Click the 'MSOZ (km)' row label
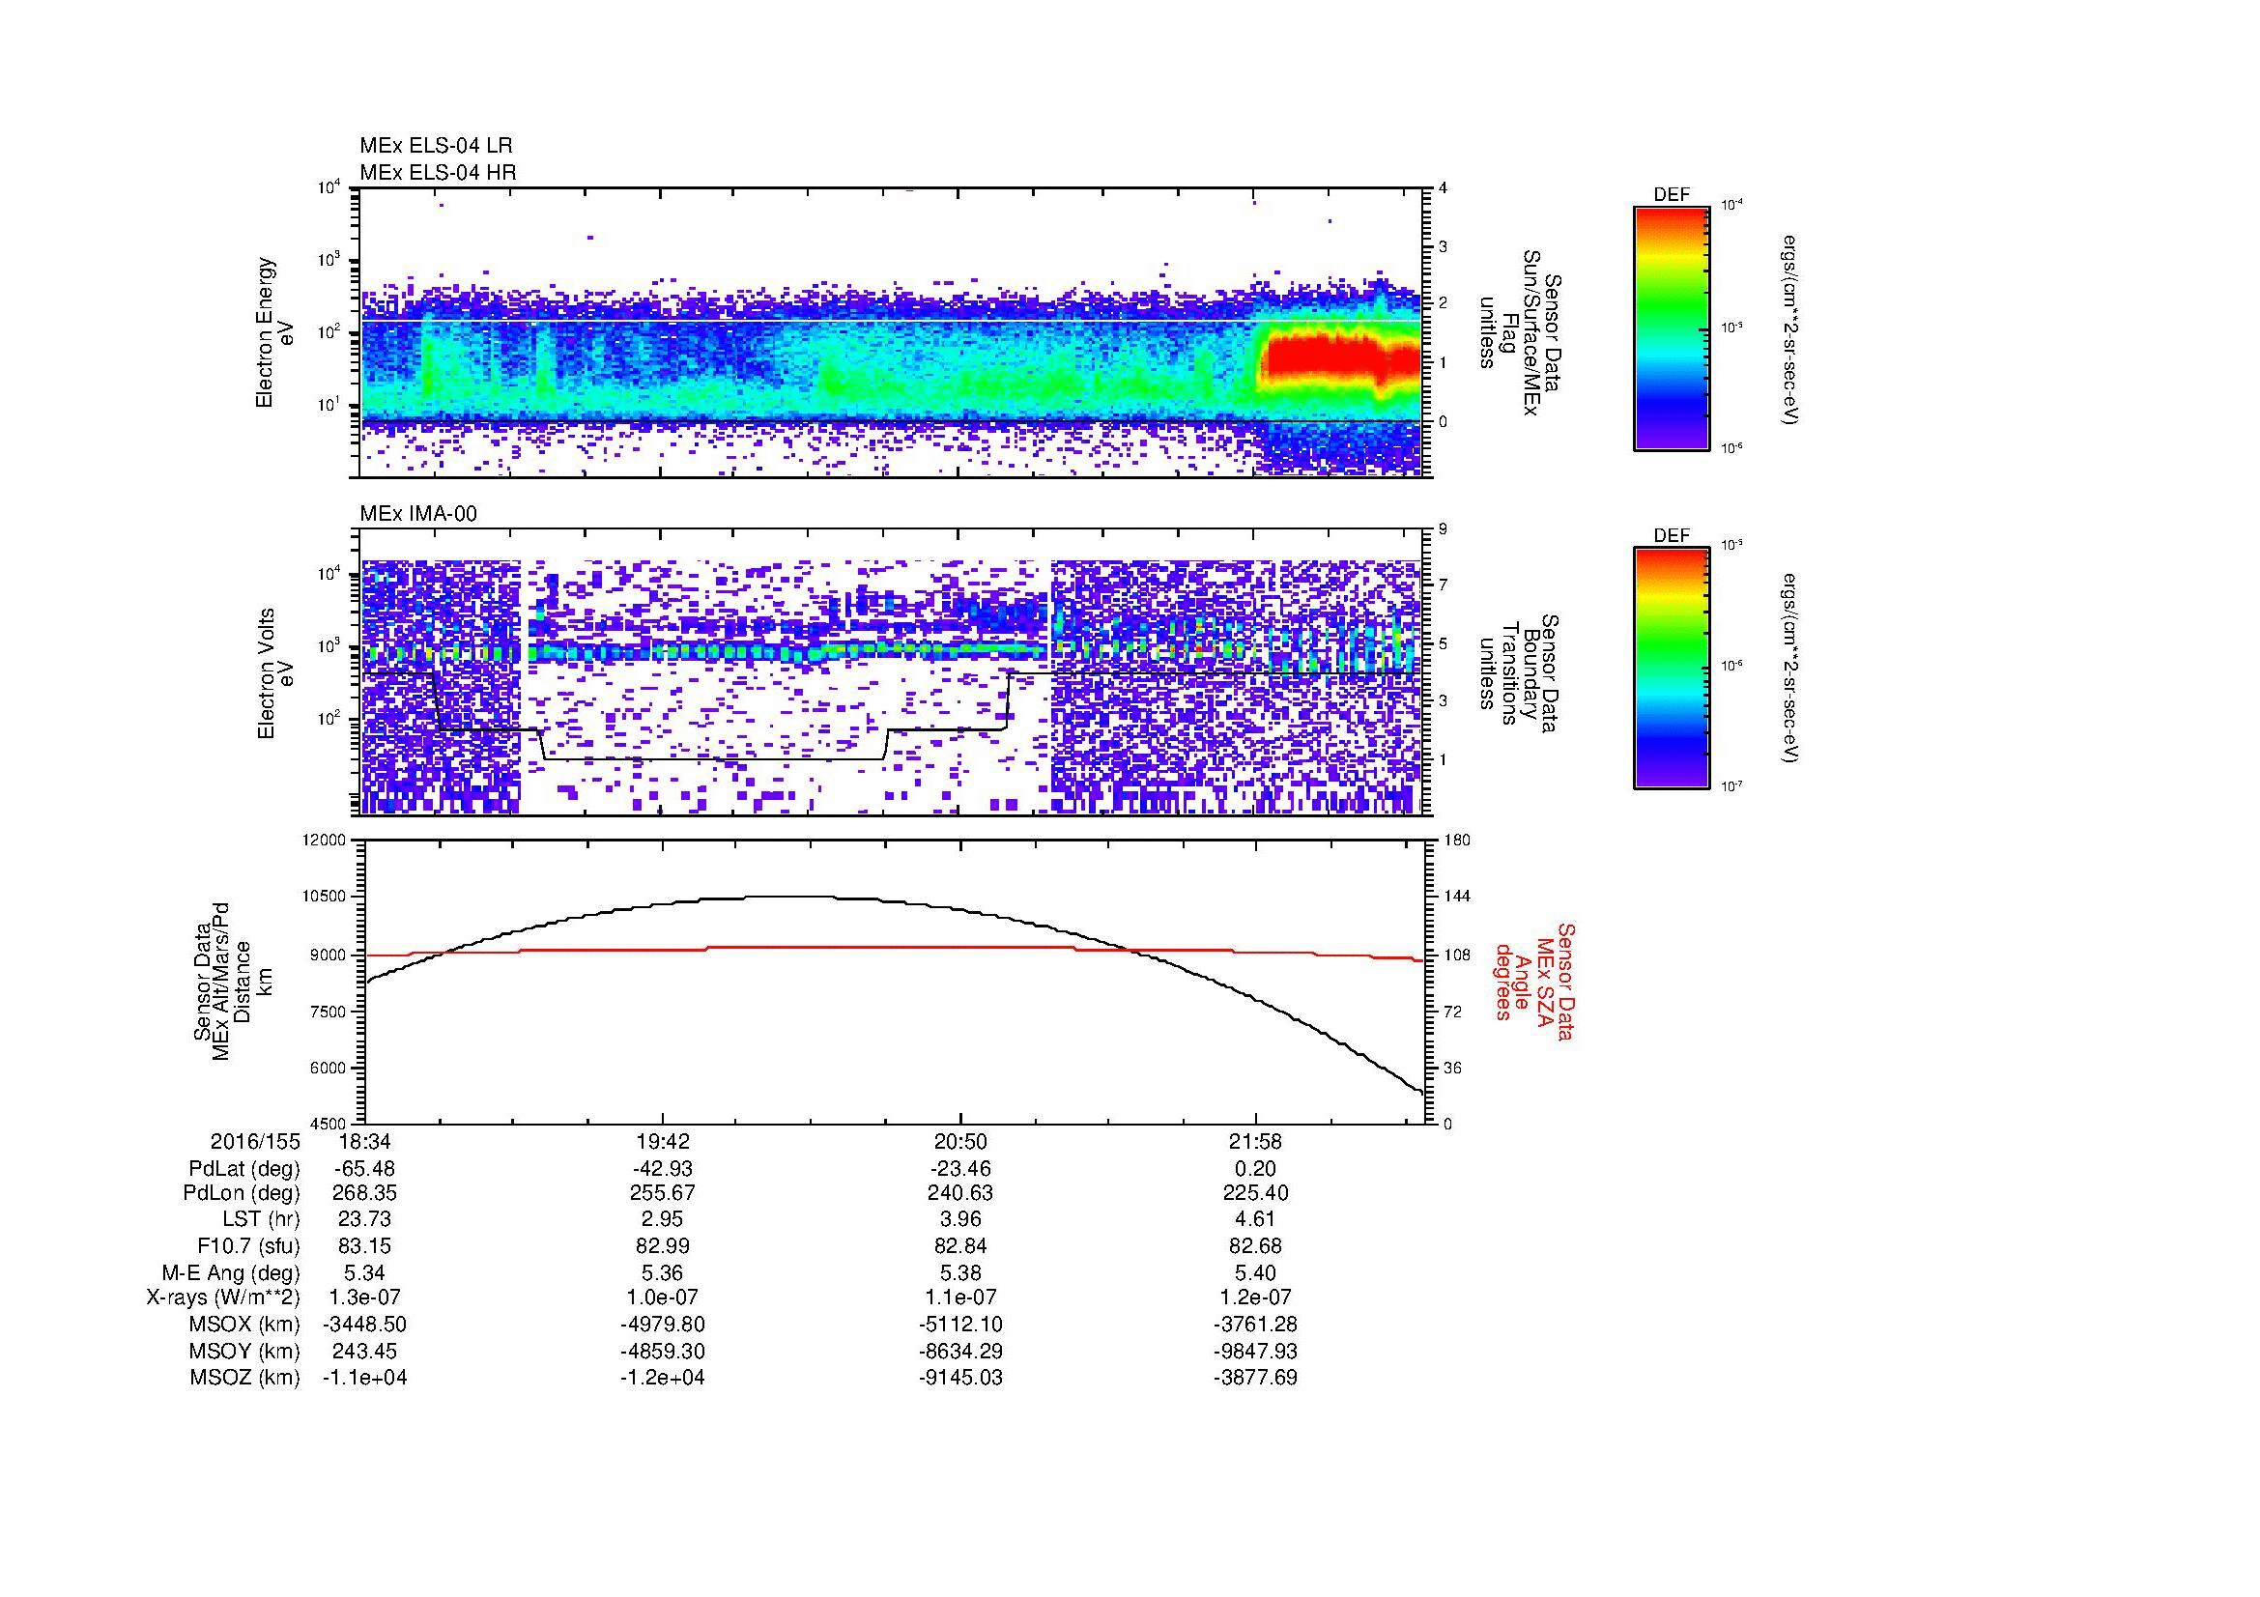 click(x=245, y=1378)
